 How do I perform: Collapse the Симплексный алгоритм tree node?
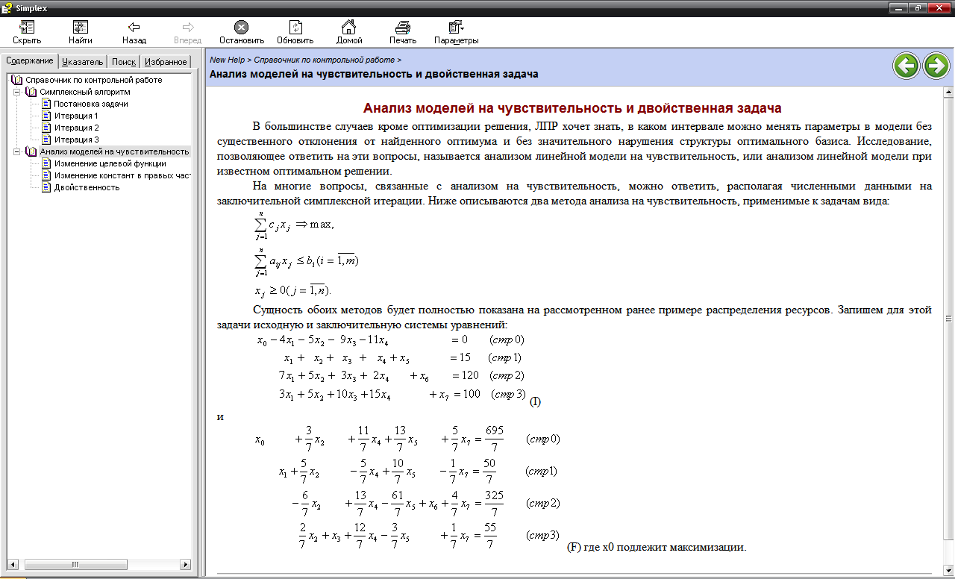coord(16,92)
